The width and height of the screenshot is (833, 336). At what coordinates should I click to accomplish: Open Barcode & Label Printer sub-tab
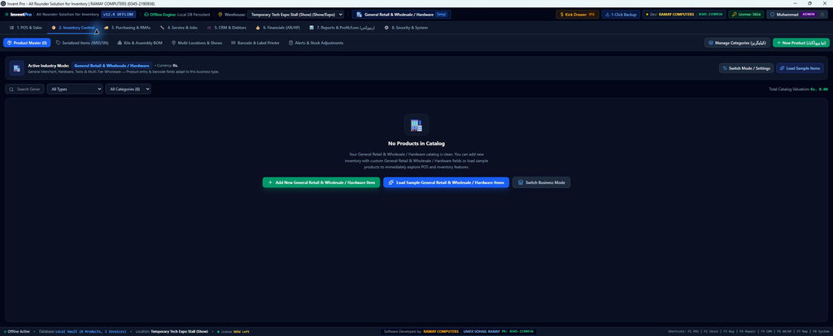[255, 42]
